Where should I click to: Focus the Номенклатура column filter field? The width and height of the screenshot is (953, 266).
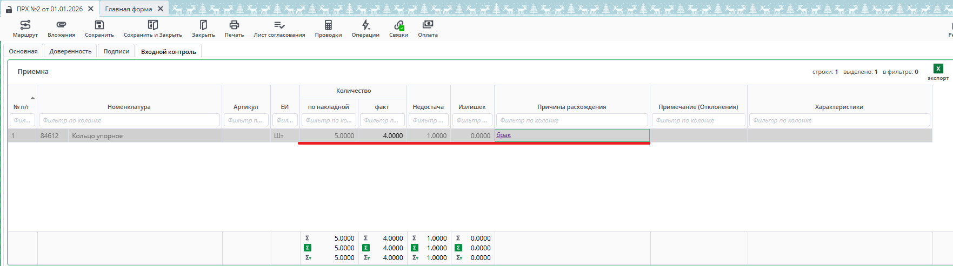129,120
